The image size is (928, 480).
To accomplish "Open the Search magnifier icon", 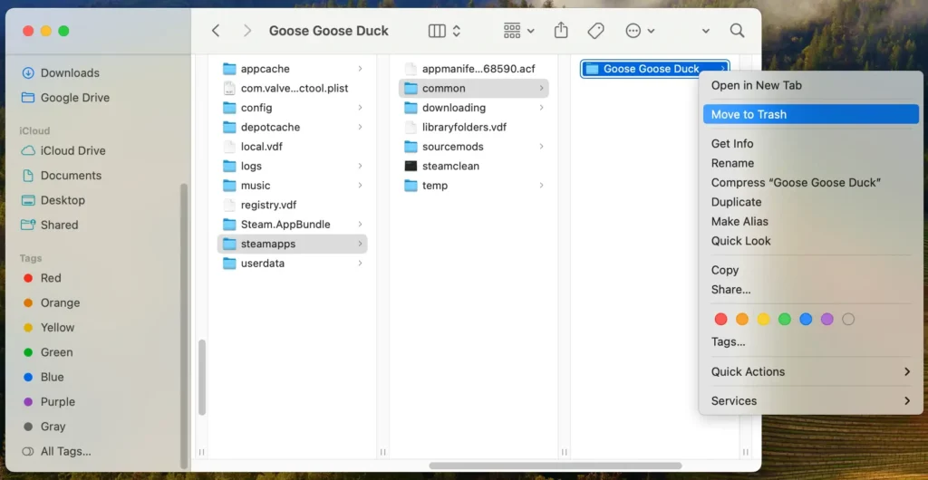I will [x=737, y=31].
